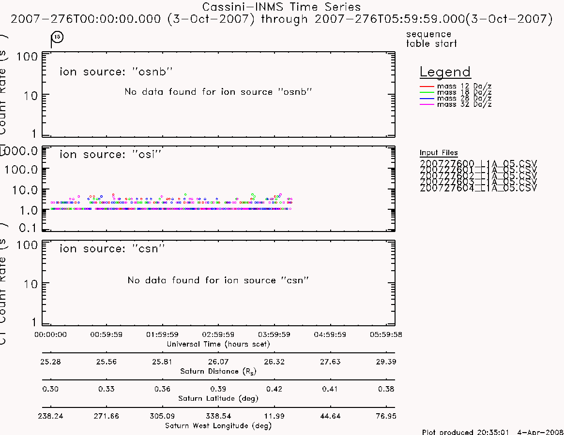Click the Legend heading
The height and width of the screenshot is (435, 564).
point(445,72)
